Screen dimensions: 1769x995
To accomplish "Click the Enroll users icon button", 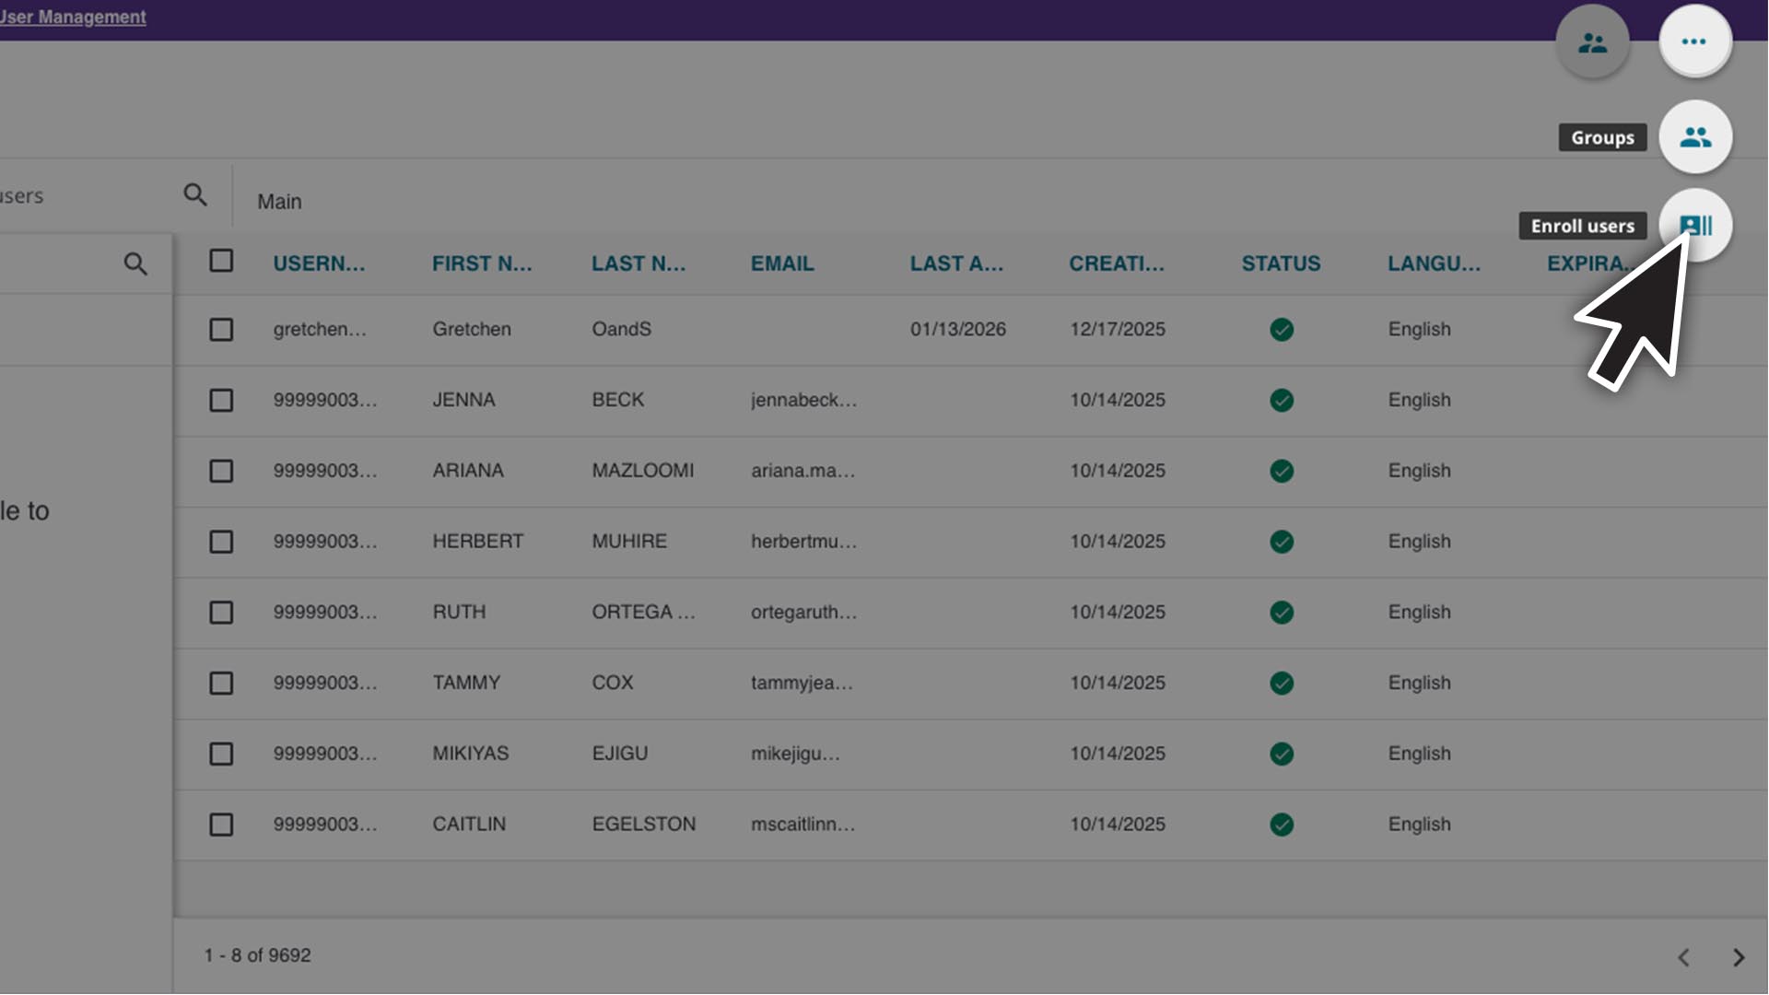I will tap(1695, 225).
